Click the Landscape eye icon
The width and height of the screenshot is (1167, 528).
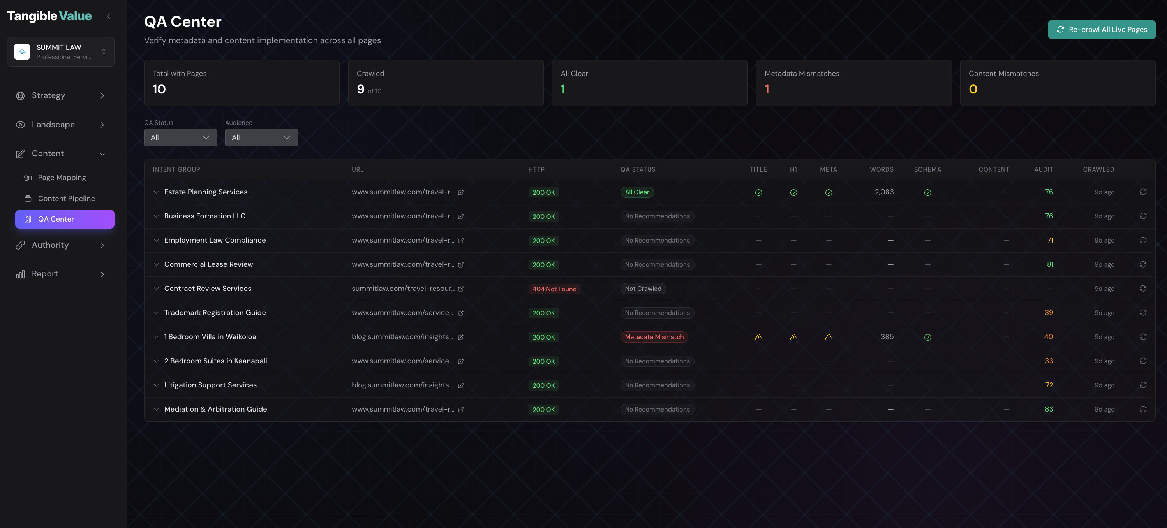20,125
